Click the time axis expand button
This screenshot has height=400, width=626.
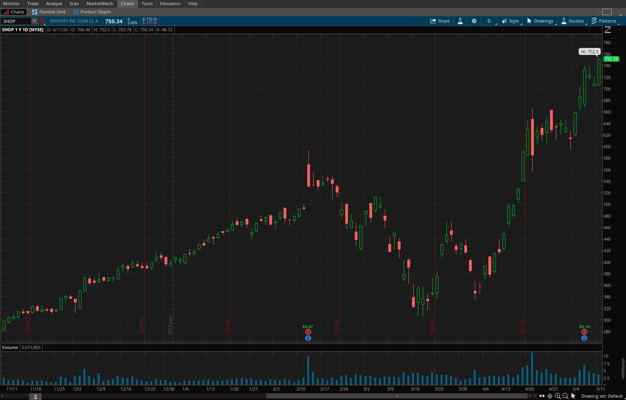35,397
